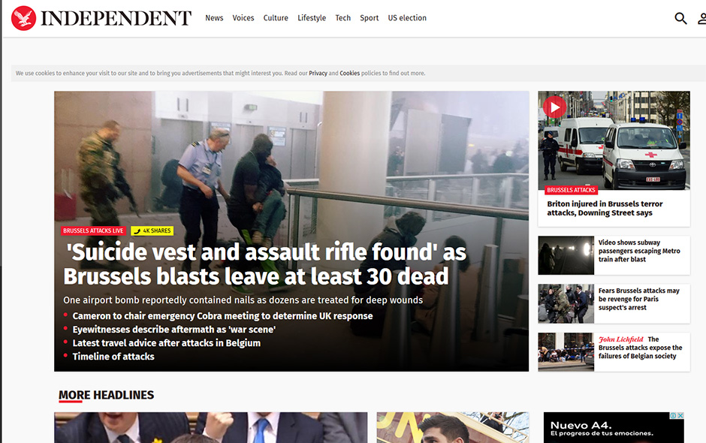Open the Voices section

coord(243,18)
